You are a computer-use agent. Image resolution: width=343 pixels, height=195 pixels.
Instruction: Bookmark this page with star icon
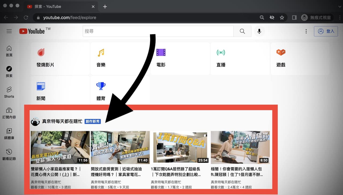tap(282, 17)
